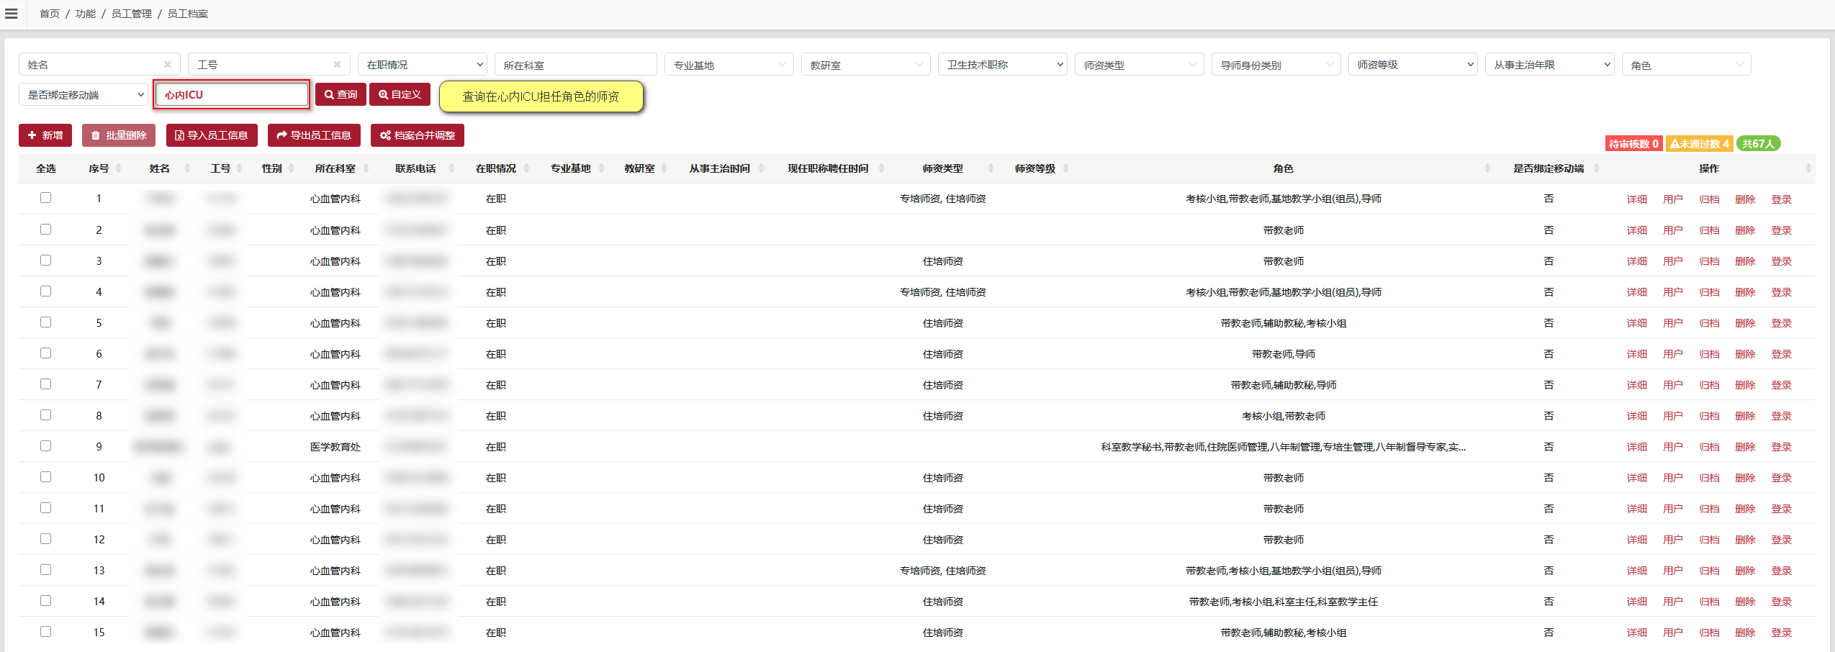
Task: Toggle the hamburger sidebar menu icon
Action: [x=11, y=14]
